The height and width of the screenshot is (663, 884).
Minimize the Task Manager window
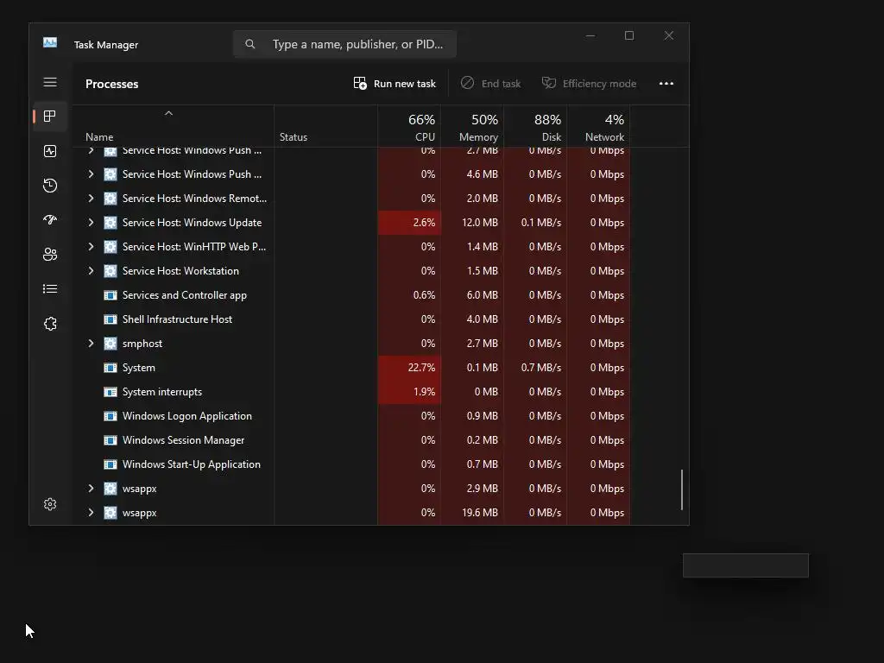(x=590, y=36)
